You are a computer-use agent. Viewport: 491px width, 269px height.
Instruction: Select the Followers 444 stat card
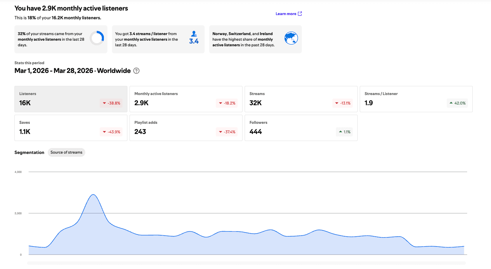301,128
